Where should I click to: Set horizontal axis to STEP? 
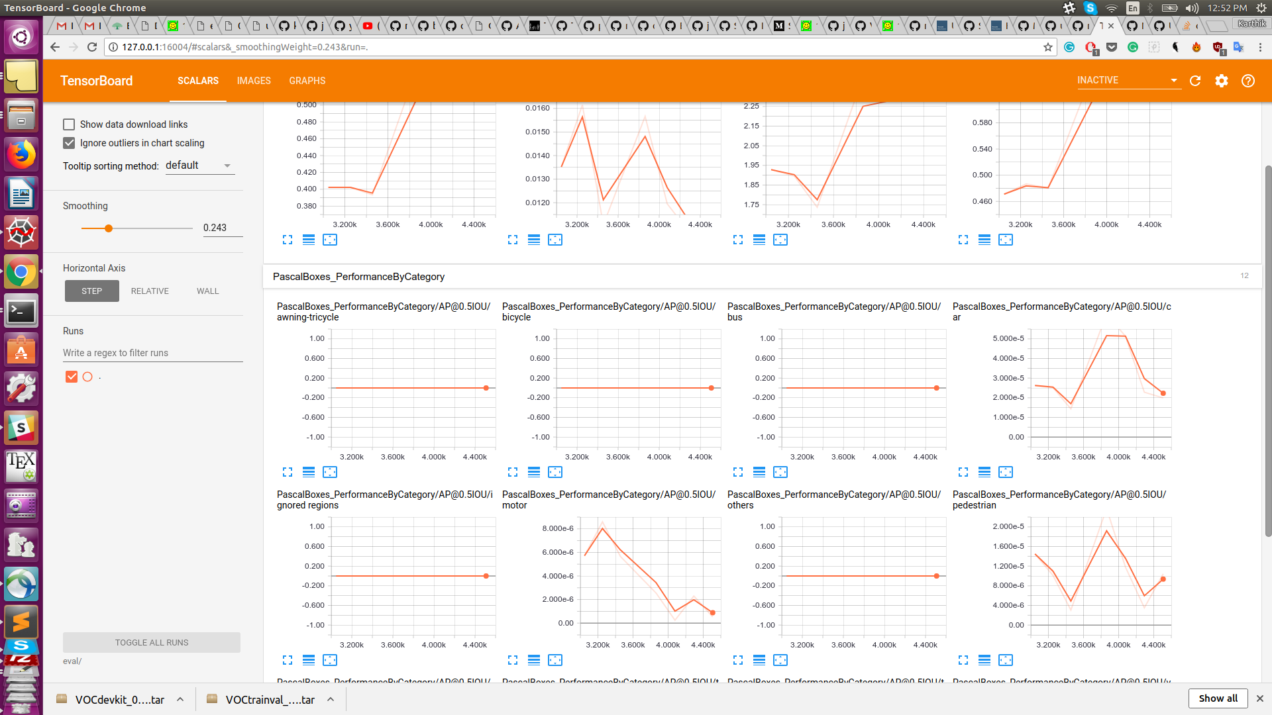[92, 291]
